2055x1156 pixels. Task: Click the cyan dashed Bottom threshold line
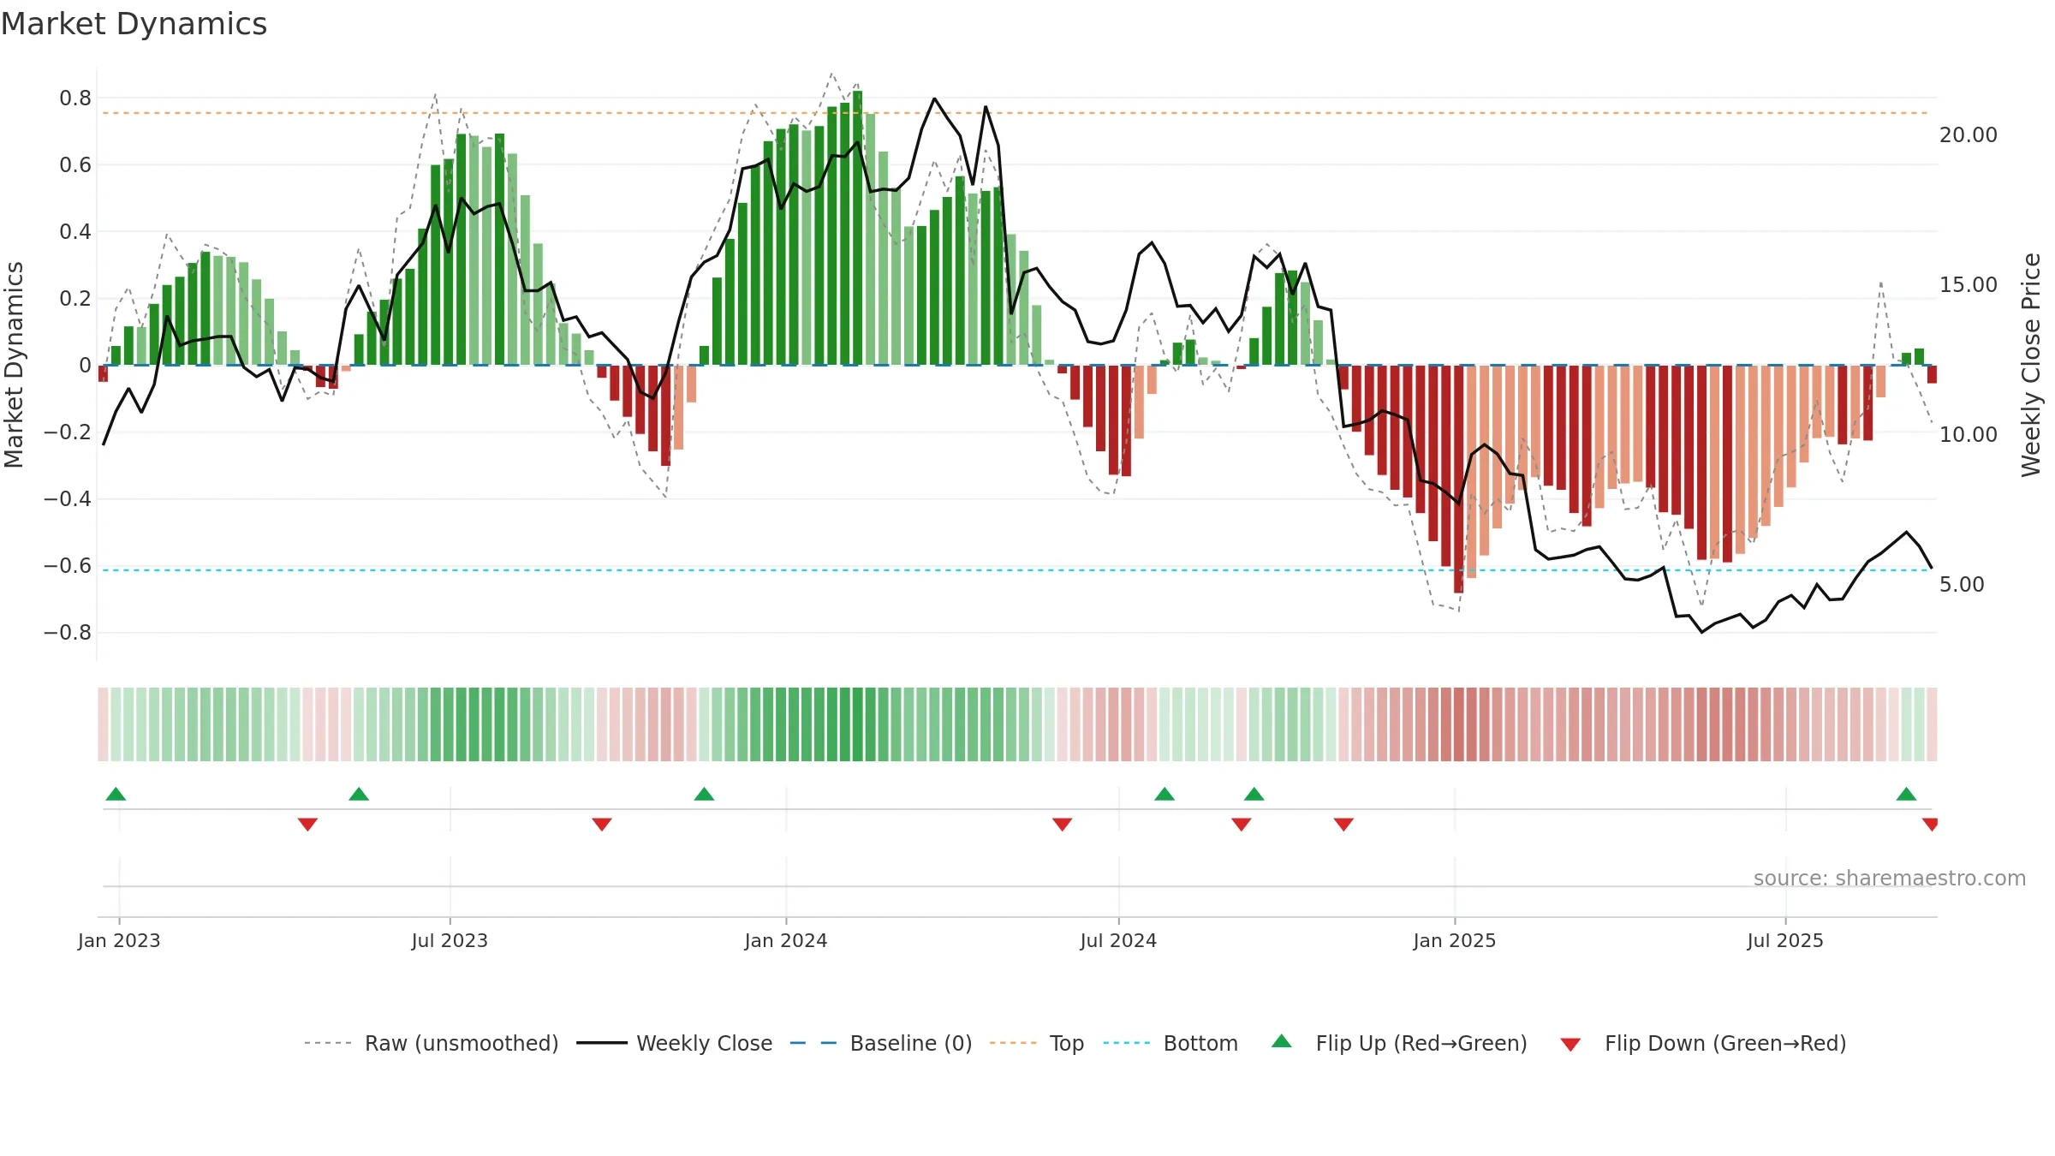point(1016,569)
